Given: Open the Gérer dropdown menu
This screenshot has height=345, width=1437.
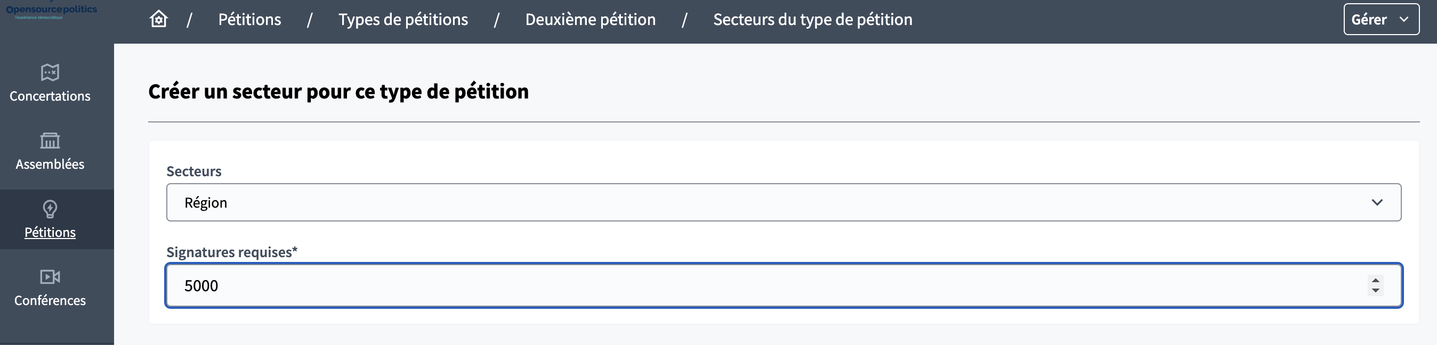Looking at the screenshot, I should point(1381,20).
